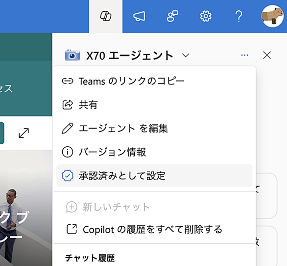Image resolution: width=287 pixels, height=266 pixels.
Task: Open the capybara profile avatar
Action: tap(272, 16)
